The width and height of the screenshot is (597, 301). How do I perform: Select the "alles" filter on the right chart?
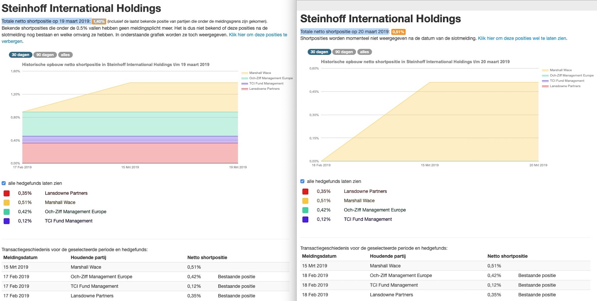(364, 51)
